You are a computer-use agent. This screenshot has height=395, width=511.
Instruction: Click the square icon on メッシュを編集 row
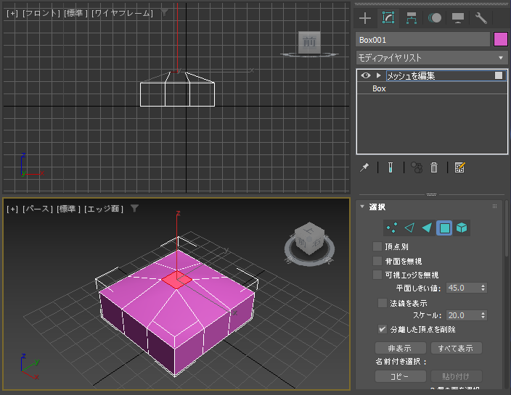tap(499, 75)
